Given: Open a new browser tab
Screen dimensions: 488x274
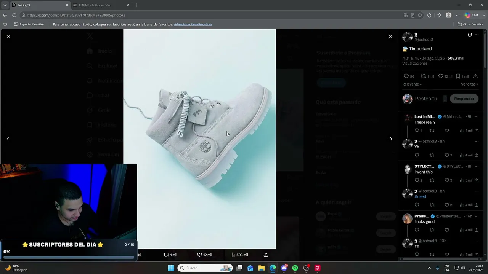Looking at the screenshot, I should (137, 5).
